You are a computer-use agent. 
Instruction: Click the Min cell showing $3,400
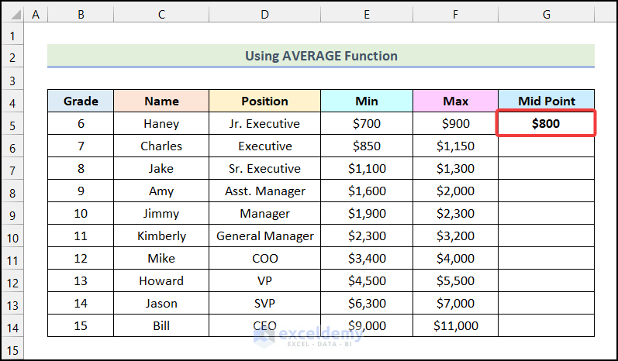point(367,258)
